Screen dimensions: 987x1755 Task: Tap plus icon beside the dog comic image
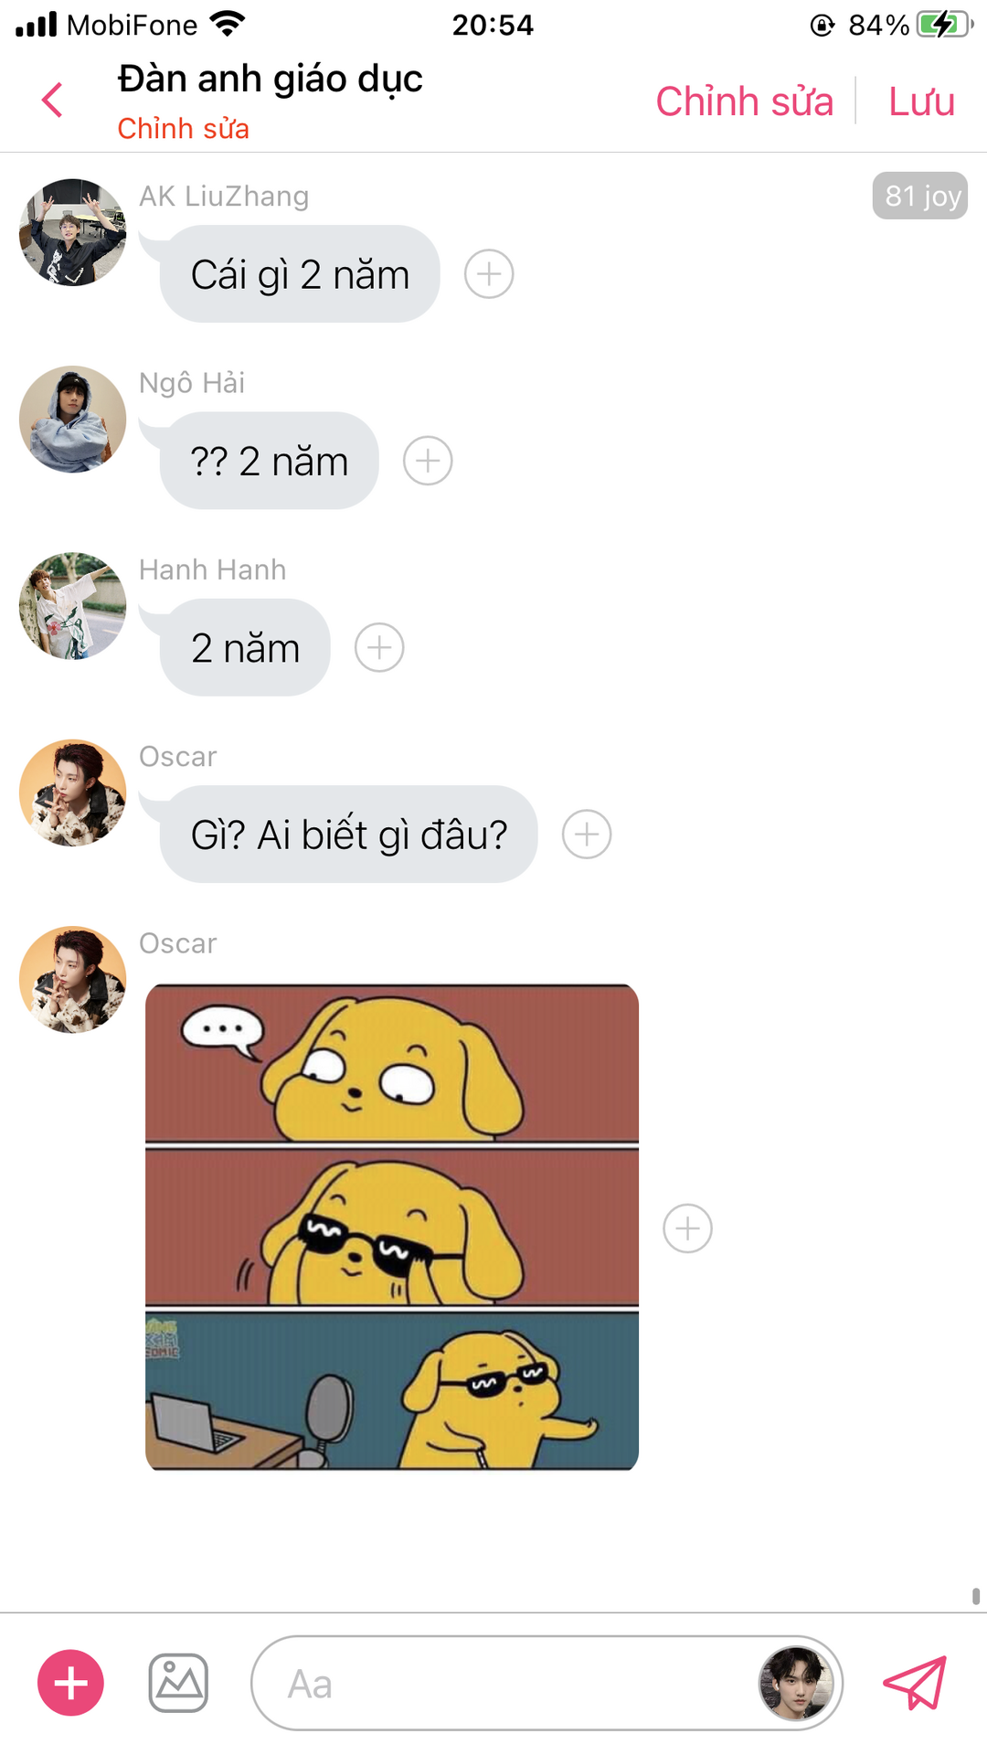pyautogui.click(x=687, y=1228)
